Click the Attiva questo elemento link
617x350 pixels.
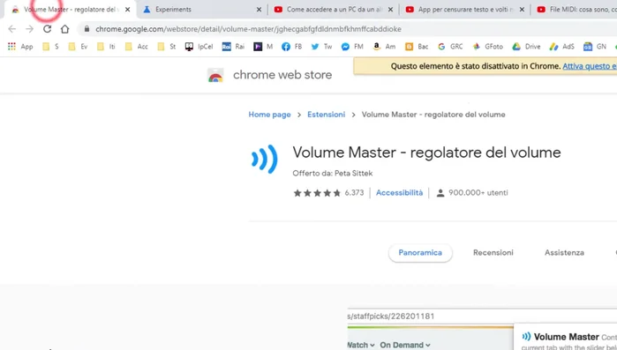tap(590, 66)
